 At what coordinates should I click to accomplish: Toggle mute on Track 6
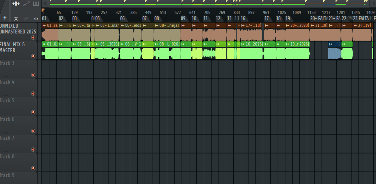33,131
